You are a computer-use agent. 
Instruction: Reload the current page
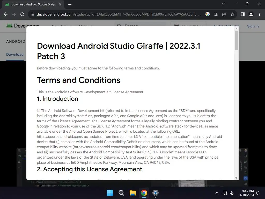pyautogui.click(x=22, y=15)
